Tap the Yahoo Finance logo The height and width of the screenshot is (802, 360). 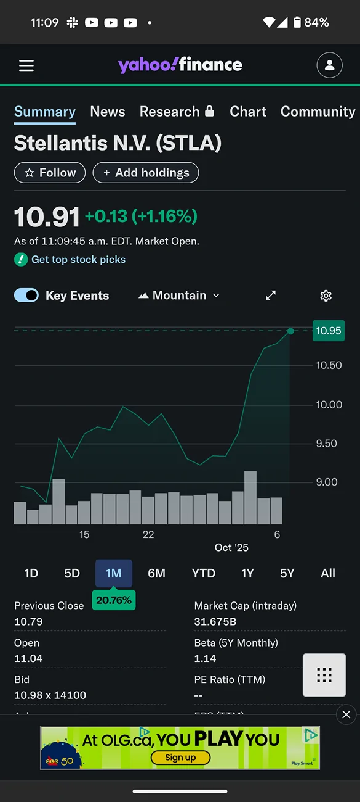[x=180, y=65]
